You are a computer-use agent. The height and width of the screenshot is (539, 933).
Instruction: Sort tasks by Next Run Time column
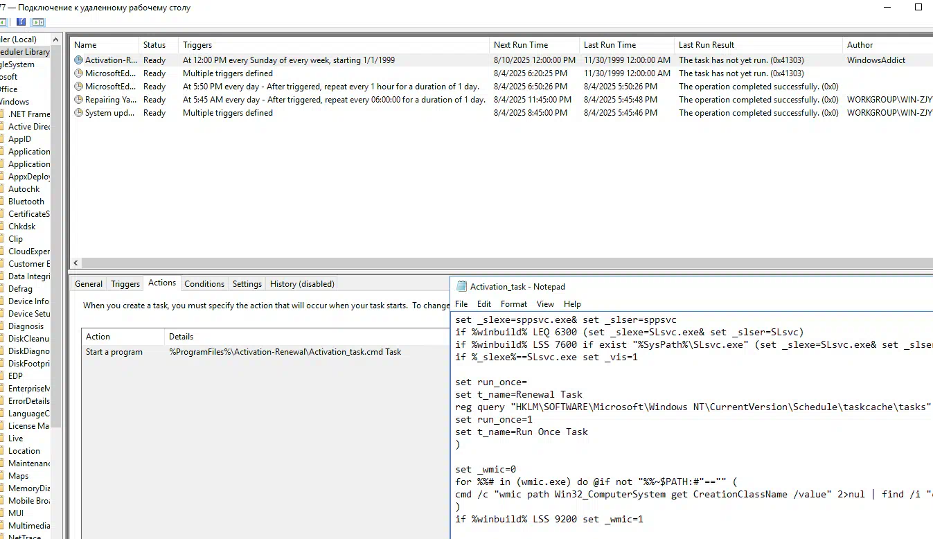tap(521, 45)
